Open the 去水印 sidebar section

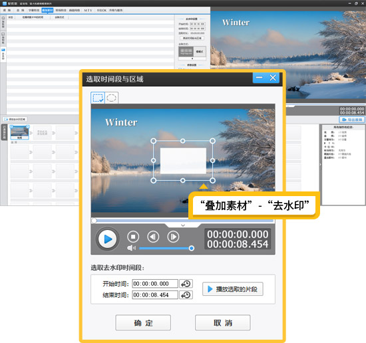point(3,54)
